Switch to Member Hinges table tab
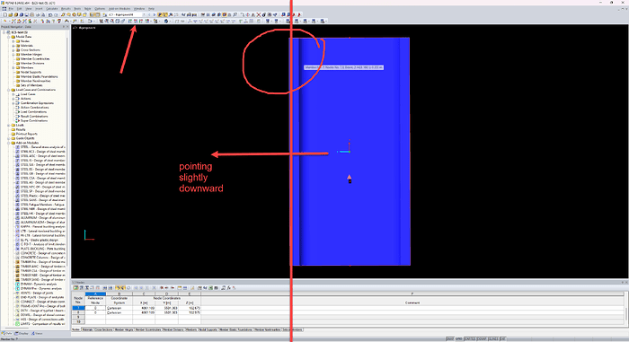 click(x=124, y=329)
